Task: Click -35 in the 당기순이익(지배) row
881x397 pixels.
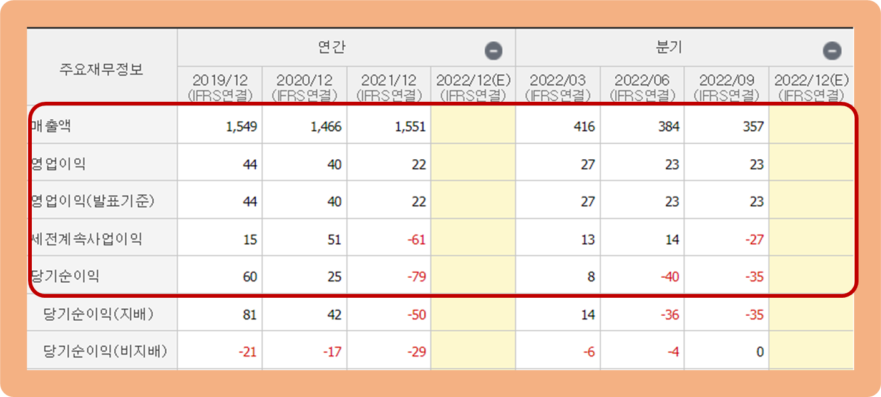Action: tap(754, 315)
